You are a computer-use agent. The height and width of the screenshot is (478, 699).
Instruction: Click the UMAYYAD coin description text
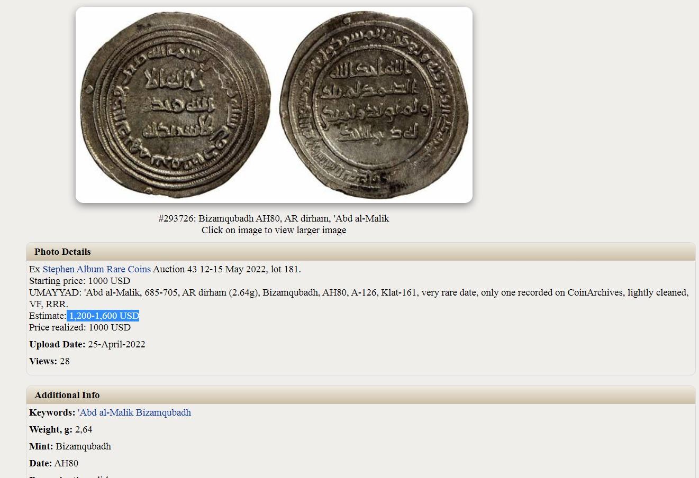pos(359,298)
